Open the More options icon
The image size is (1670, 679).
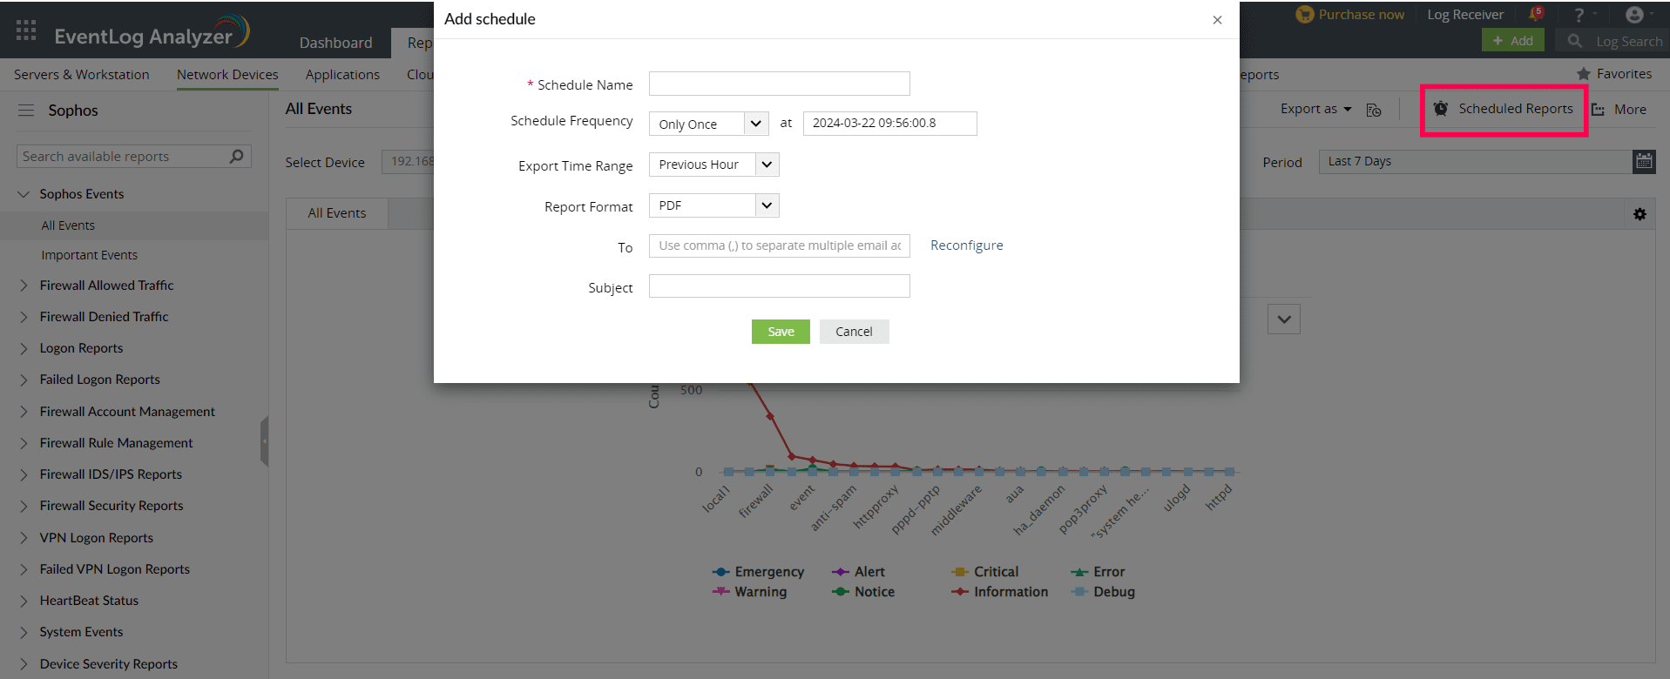pos(1599,110)
